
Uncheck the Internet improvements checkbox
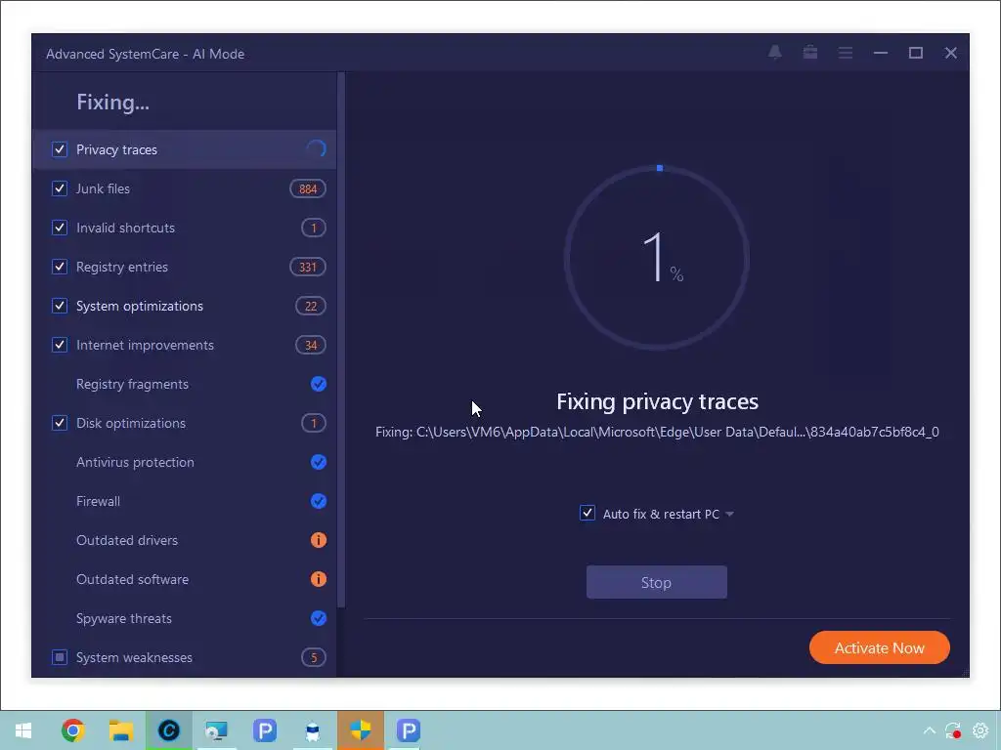(x=60, y=345)
